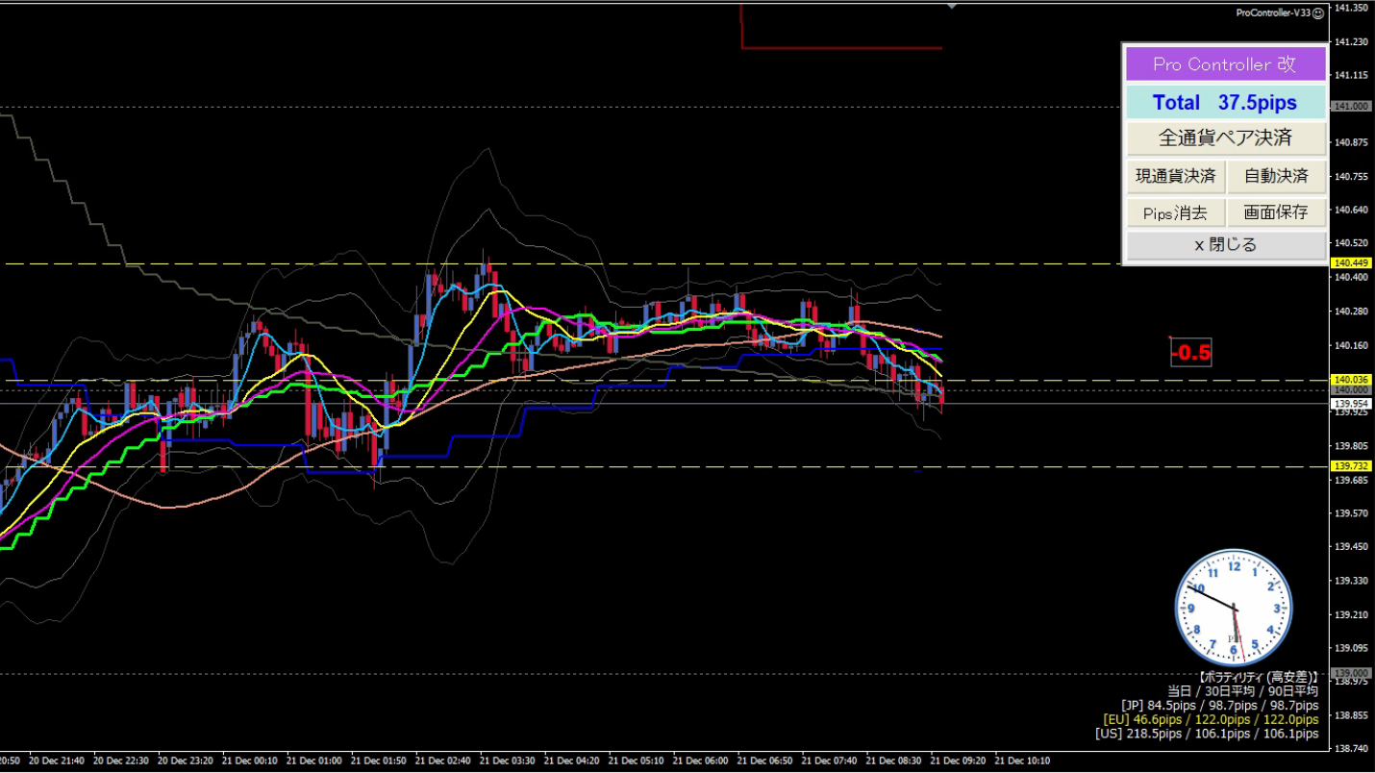
Task: Close the panel via x 閉じる
Action: click(1226, 245)
